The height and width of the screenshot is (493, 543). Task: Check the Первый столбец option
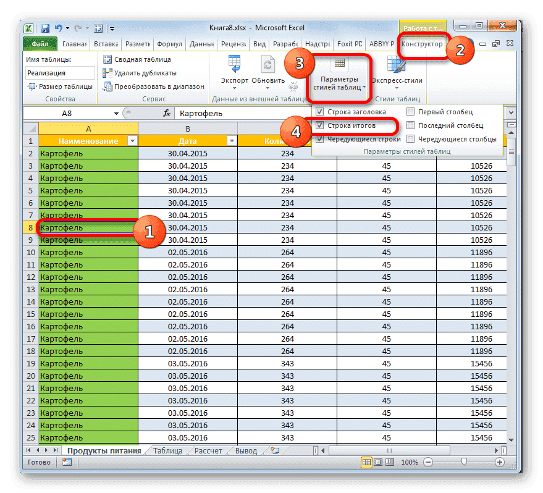pyautogui.click(x=410, y=112)
